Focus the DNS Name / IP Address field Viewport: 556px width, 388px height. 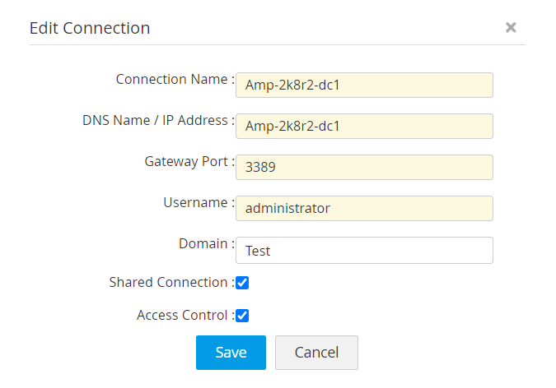[364, 127]
